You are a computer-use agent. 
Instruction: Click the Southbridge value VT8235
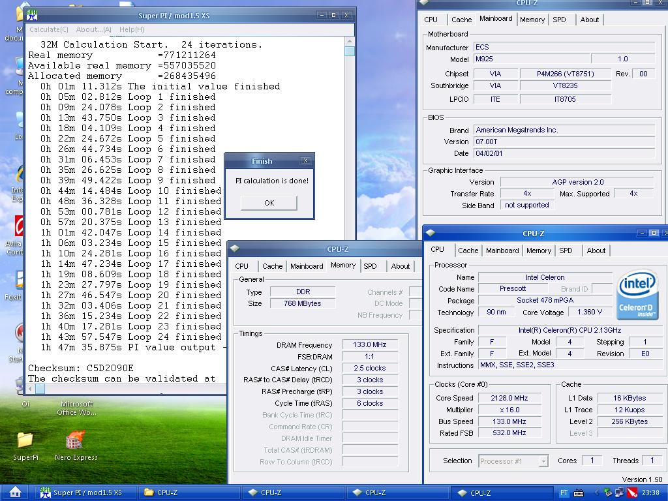tap(566, 85)
